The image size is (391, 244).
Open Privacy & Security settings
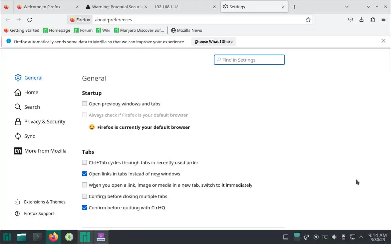tap(40, 122)
